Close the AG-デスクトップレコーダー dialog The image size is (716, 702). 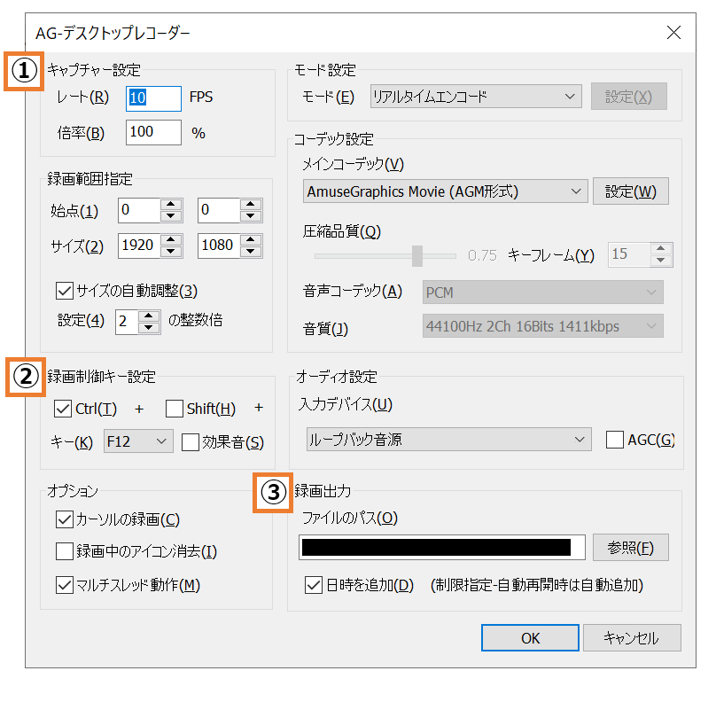(673, 33)
